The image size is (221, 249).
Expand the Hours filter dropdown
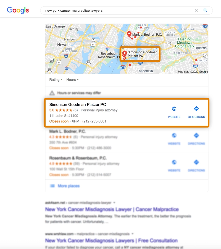72,80
